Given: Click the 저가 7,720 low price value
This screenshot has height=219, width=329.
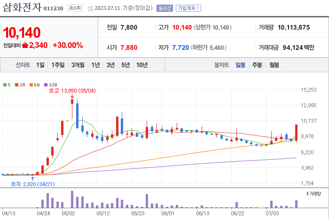Looking at the screenshot, I should [x=180, y=47].
